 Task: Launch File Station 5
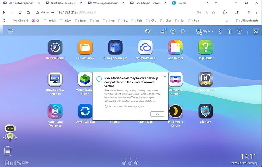pyautogui.click(x=85, y=47)
